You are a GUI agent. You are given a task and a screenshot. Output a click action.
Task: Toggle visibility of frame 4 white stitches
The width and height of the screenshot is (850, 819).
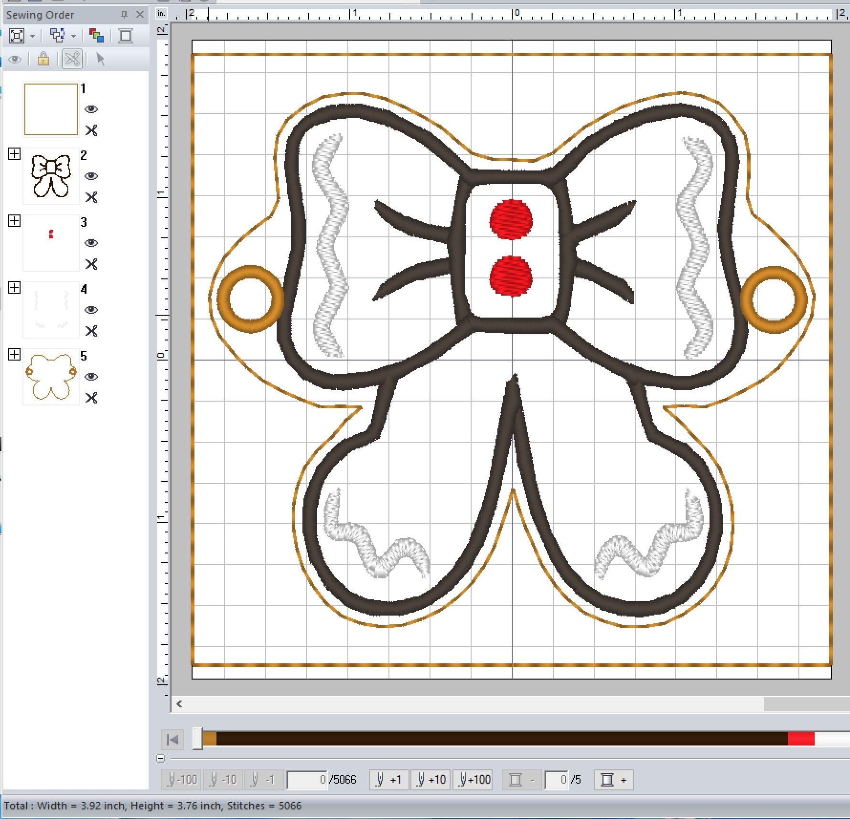tap(91, 310)
